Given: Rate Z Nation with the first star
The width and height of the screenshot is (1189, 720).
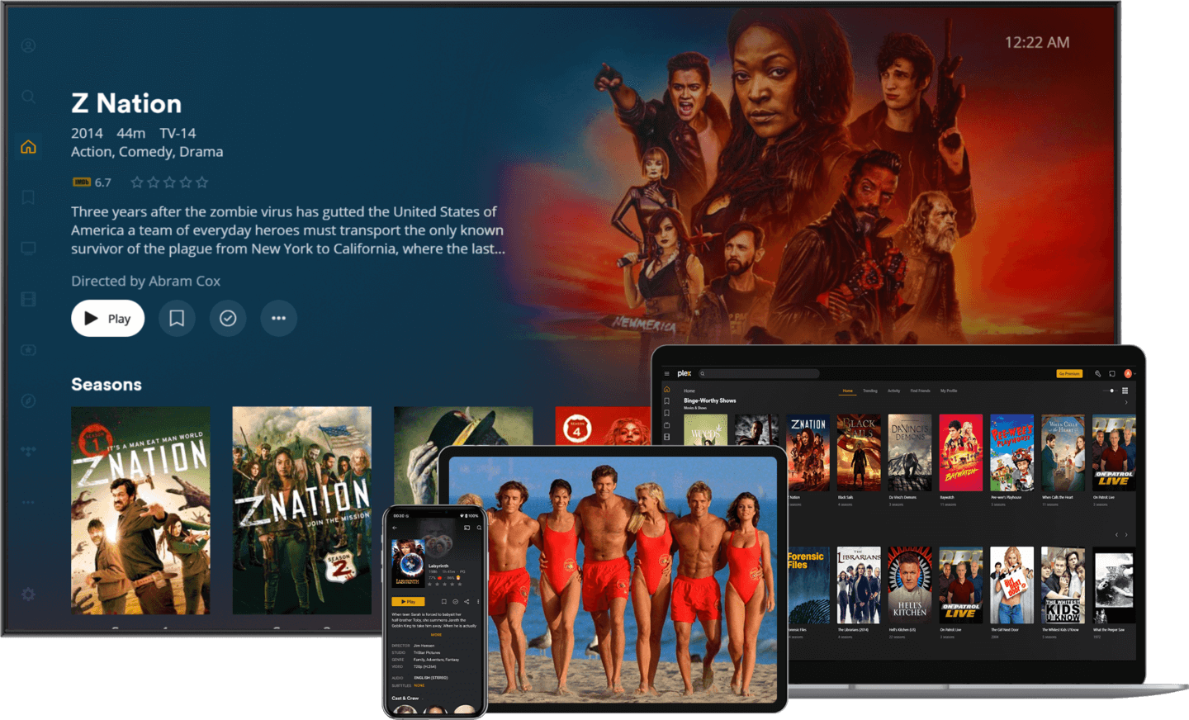Looking at the screenshot, I should tap(137, 182).
